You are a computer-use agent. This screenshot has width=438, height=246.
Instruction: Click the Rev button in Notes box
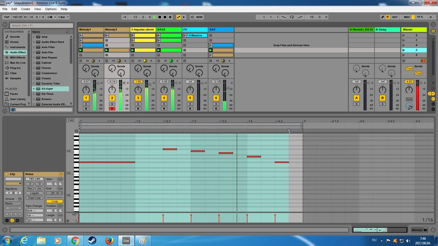(30, 188)
